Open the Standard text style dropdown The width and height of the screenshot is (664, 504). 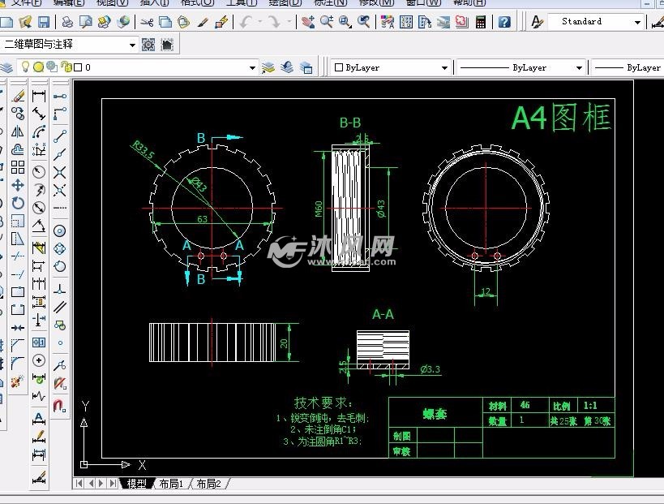pos(637,22)
